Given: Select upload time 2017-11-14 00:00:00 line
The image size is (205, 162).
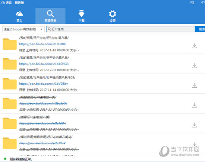Looking at the screenshot, I should pos(49,90).
